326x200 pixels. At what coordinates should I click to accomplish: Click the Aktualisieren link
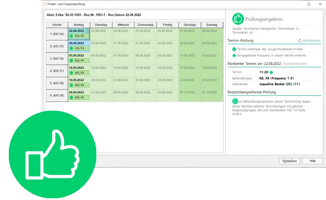click(x=312, y=41)
